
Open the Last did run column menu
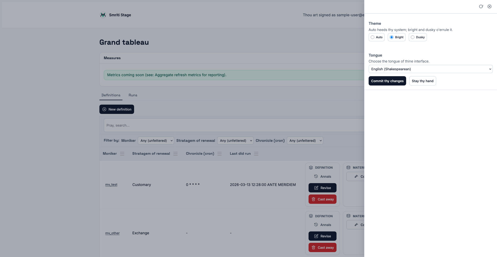pyautogui.click(x=256, y=154)
